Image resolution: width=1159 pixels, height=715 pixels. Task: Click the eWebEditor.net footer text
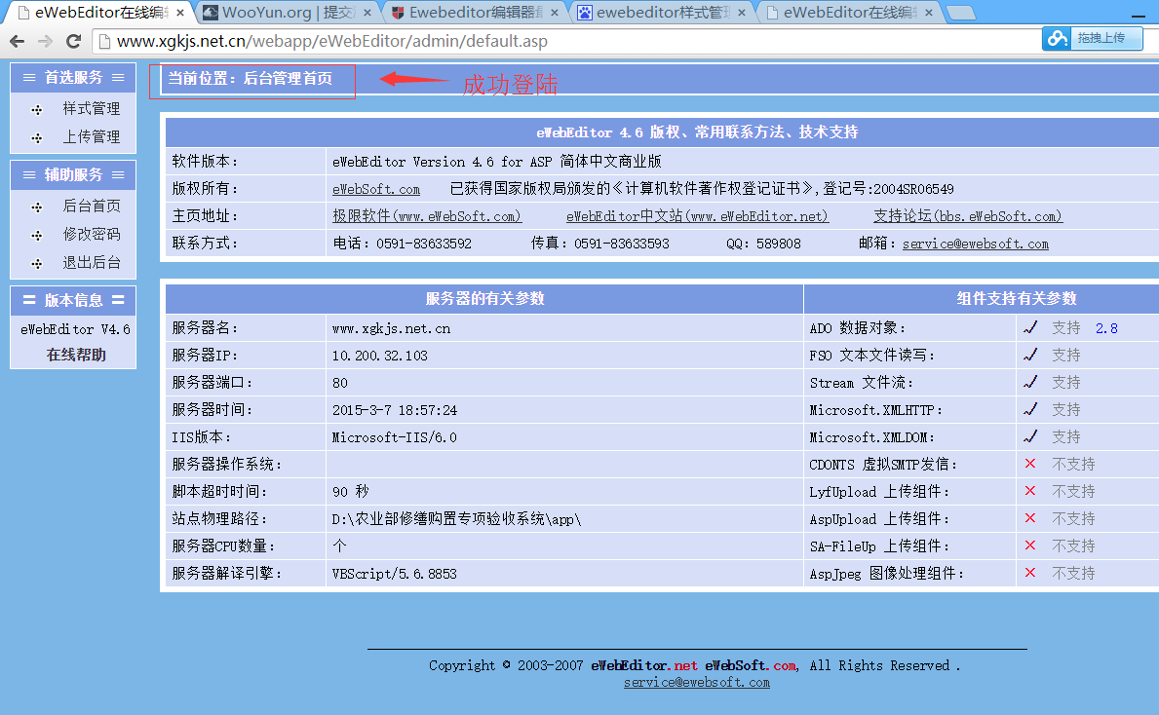(x=643, y=665)
